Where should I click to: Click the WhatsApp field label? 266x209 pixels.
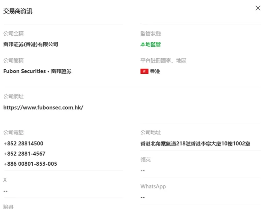click(153, 187)
